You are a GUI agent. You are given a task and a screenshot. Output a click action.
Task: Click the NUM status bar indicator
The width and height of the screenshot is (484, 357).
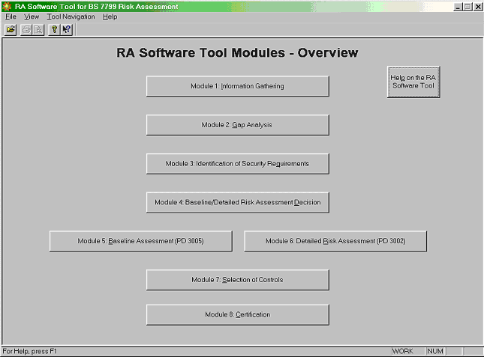435,351
